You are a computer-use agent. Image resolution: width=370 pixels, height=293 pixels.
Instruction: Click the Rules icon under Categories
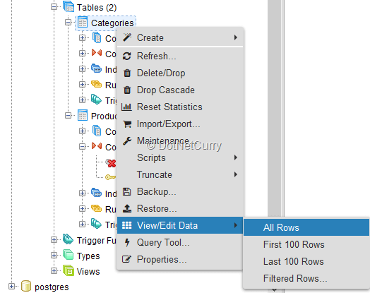coord(97,84)
